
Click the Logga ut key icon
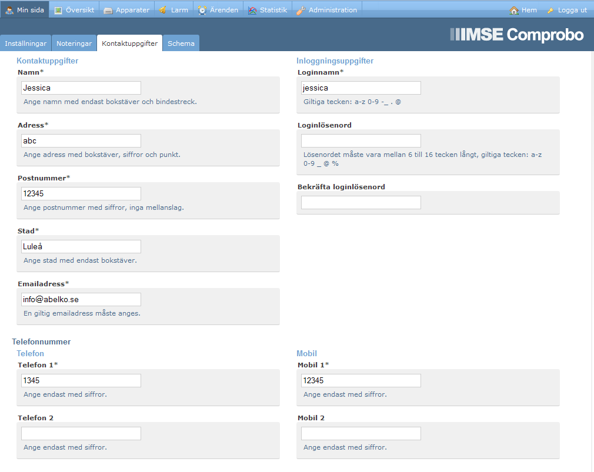point(550,10)
